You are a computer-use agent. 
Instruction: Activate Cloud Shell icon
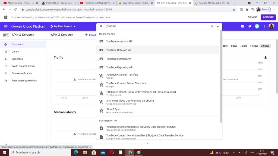(x=242, y=26)
